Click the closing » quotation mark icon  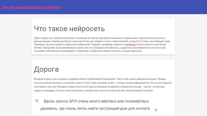[156, 110]
